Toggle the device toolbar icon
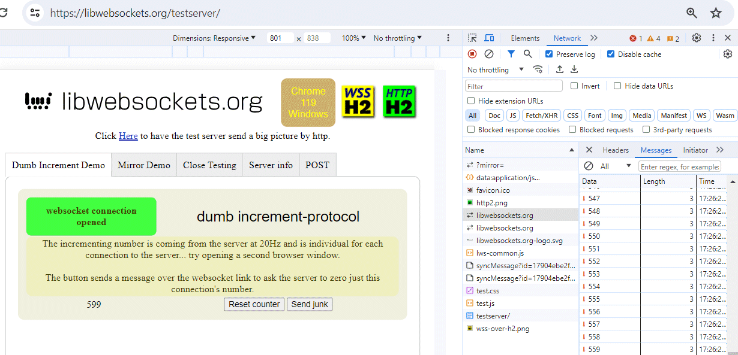 [489, 38]
